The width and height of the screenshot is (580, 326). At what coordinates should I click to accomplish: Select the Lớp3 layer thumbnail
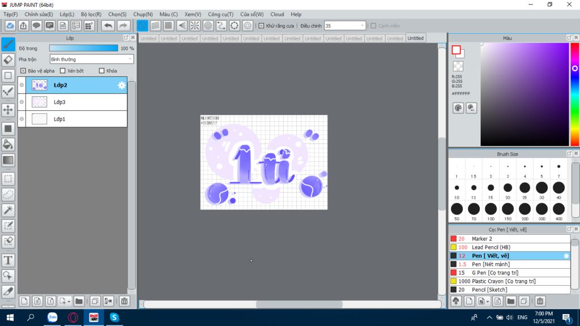coord(39,102)
